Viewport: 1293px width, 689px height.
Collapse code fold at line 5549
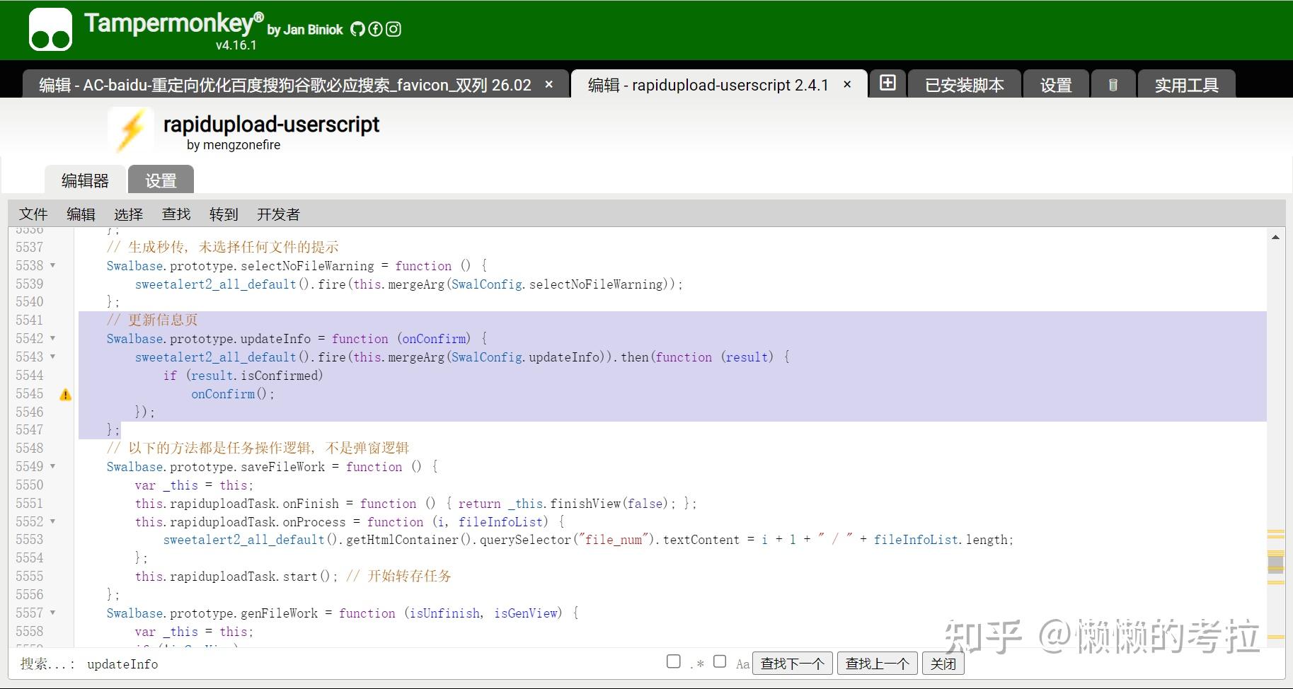click(52, 467)
